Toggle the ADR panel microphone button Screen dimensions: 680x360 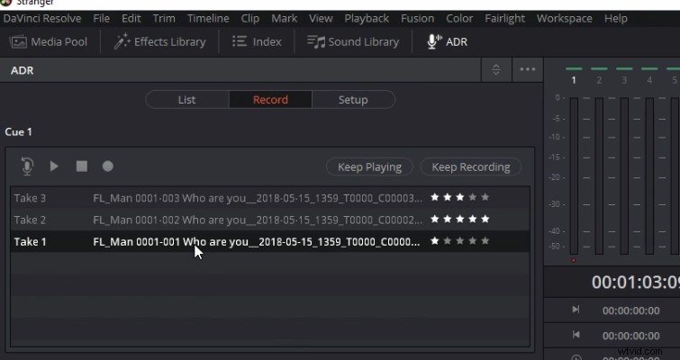click(447, 41)
